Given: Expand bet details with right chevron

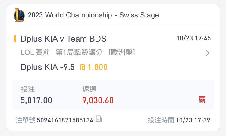Looking at the screenshot, I should coord(207,53).
